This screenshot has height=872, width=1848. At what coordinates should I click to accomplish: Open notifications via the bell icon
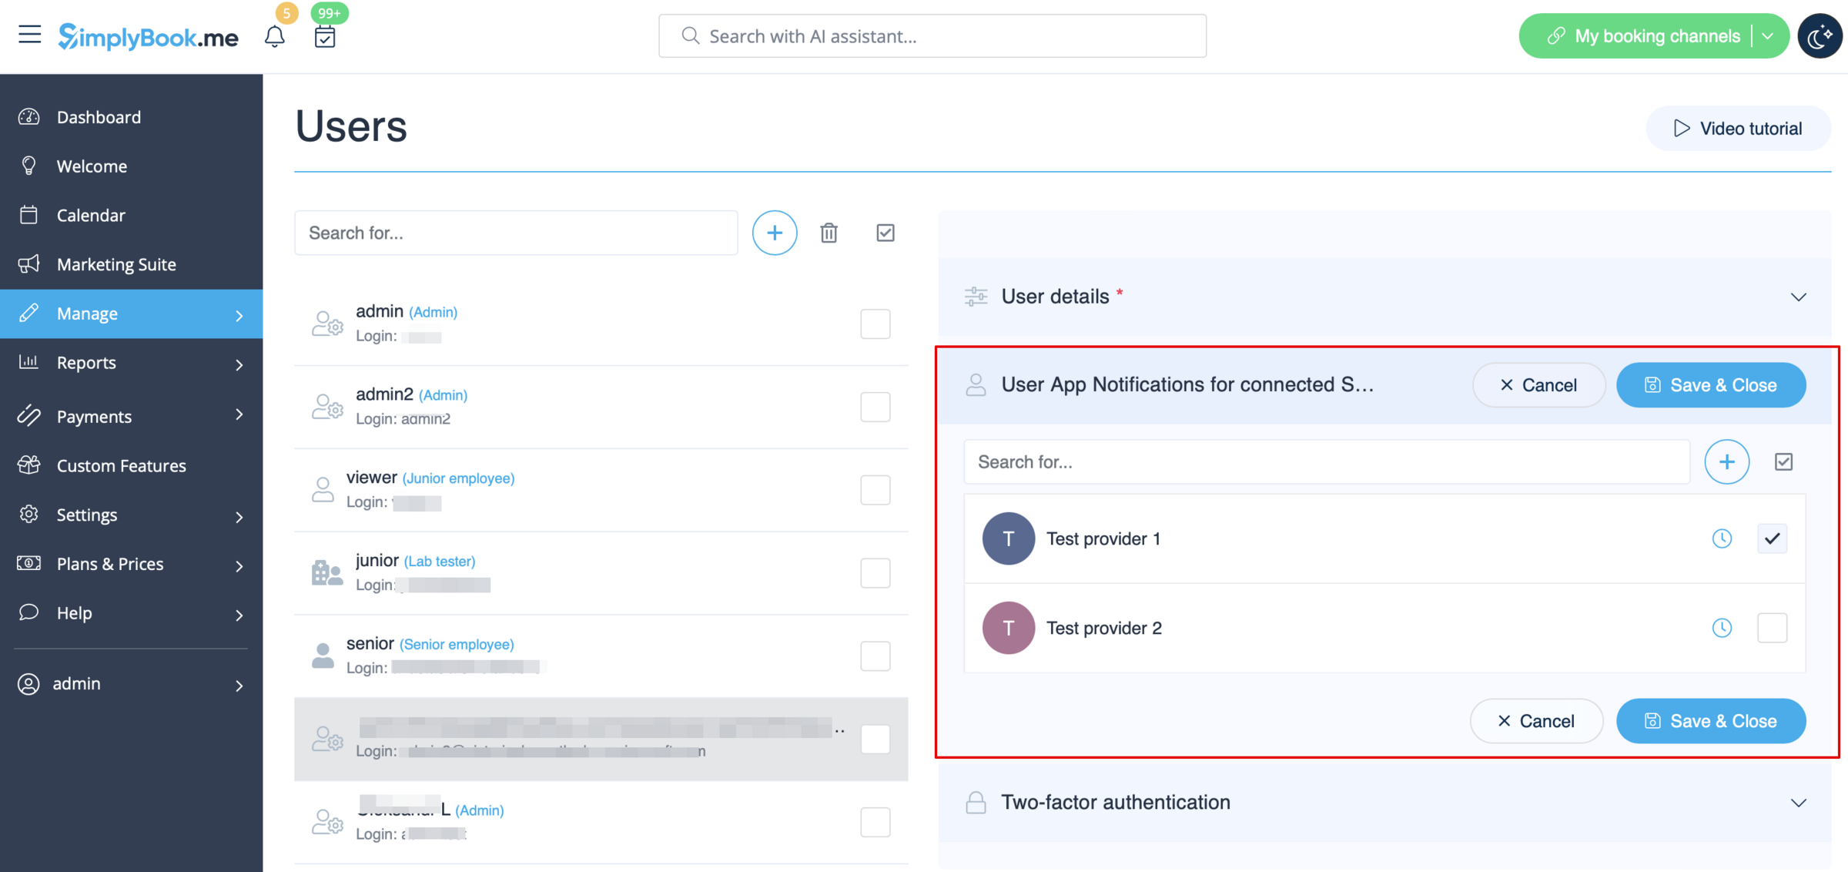[275, 35]
